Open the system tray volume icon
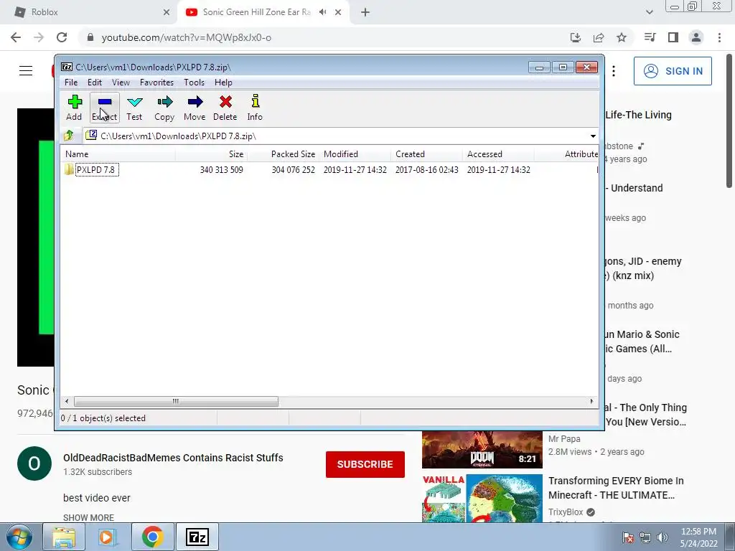Viewport: 735px width, 551px height. point(663,537)
